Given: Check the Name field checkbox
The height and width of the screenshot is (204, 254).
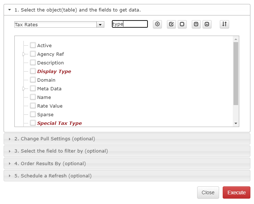Looking at the screenshot, I should (33, 97).
